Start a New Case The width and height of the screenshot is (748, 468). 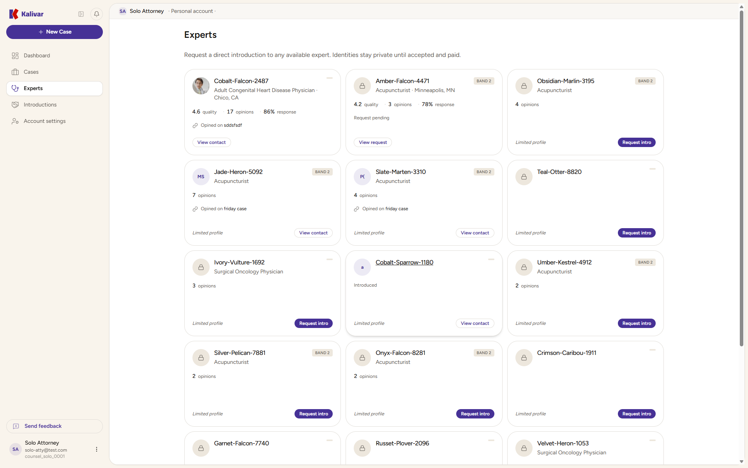click(55, 32)
